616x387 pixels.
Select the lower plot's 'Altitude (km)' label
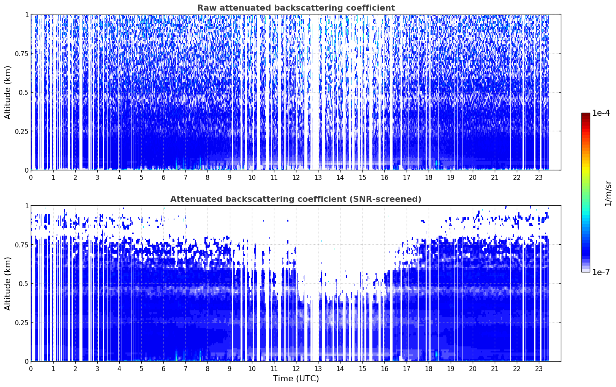click(8, 283)
